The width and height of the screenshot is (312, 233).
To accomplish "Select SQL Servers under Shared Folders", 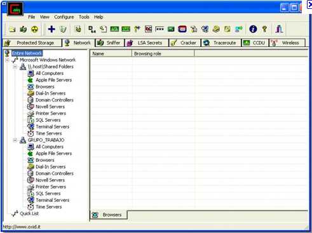I will point(48,120).
